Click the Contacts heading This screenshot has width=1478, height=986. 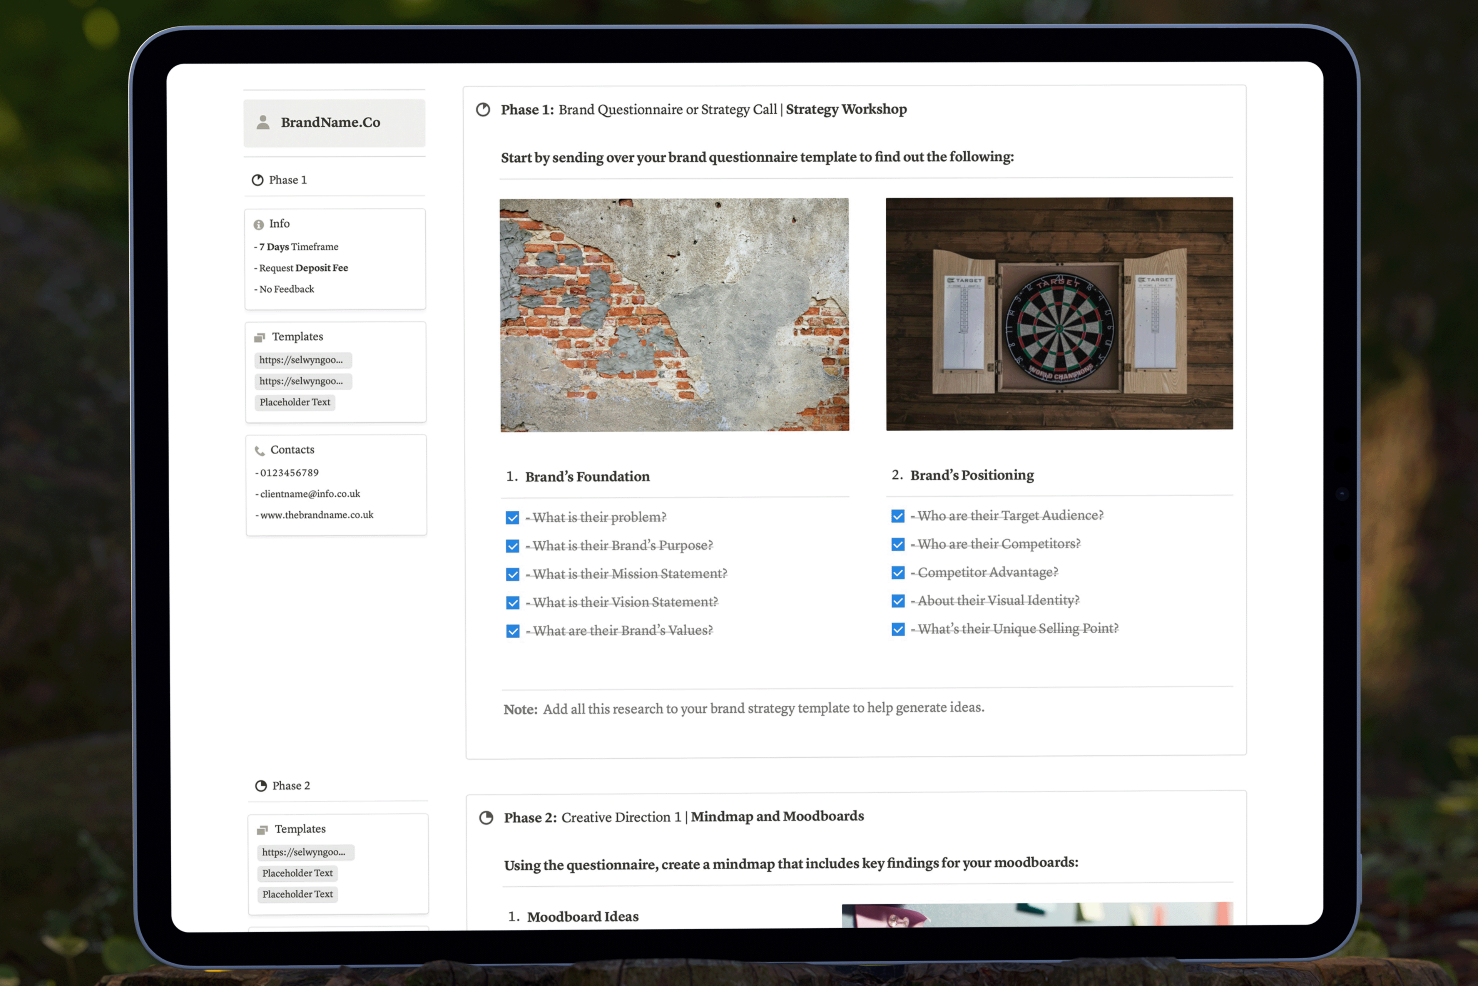click(x=293, y=450)
